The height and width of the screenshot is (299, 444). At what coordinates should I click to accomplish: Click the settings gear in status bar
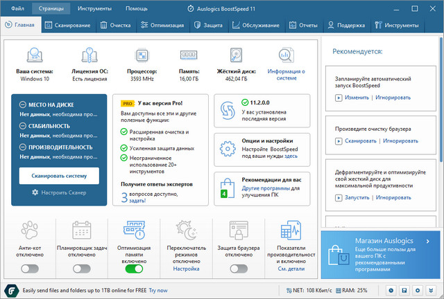point(417,290)
